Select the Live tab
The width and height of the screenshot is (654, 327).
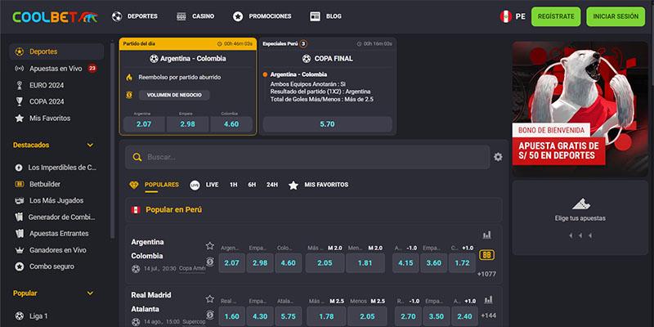pyautogui.click(x=204, y=185)
